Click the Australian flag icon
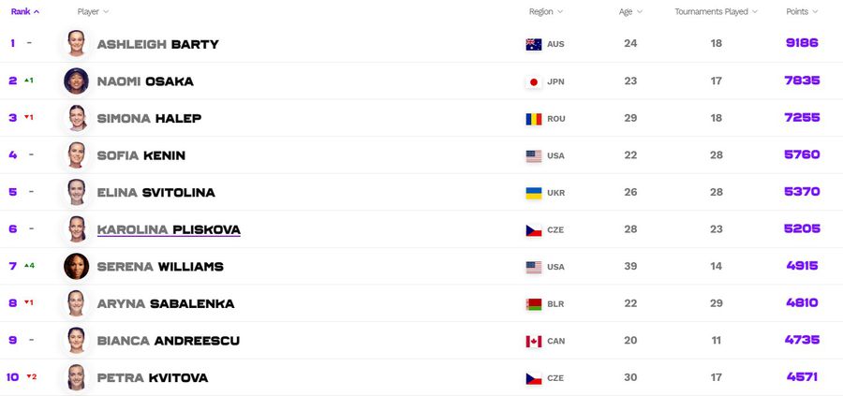 point(533,44)
